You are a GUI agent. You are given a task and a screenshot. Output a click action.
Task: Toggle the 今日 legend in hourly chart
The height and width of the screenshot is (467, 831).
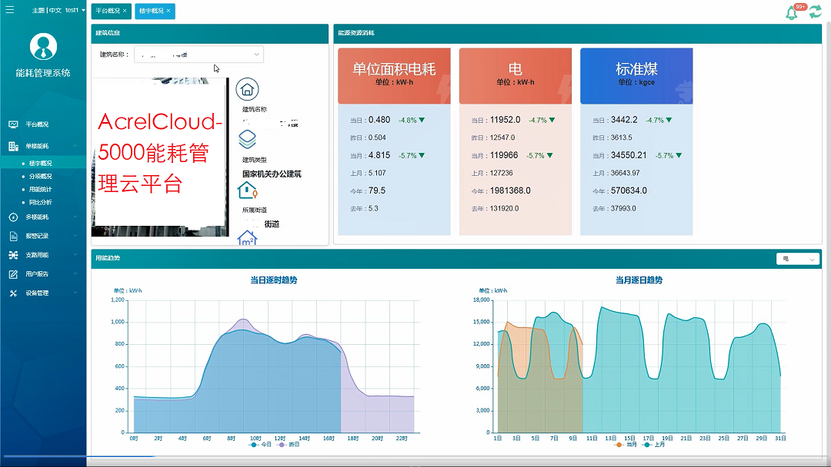click(260, 445)
